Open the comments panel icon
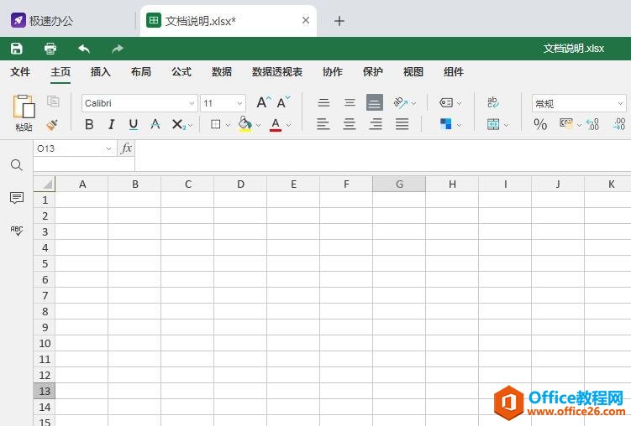This screenshot has width=631, height=426. point(17,198)
